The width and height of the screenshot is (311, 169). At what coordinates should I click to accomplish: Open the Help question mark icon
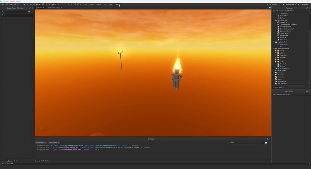[x=296, y=4]
